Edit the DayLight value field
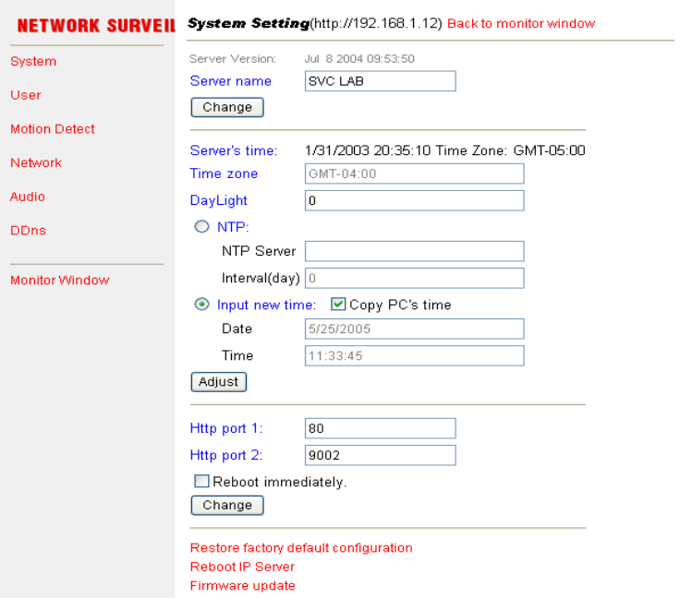Viewport: 693px width, 598px height. (414, 201)
